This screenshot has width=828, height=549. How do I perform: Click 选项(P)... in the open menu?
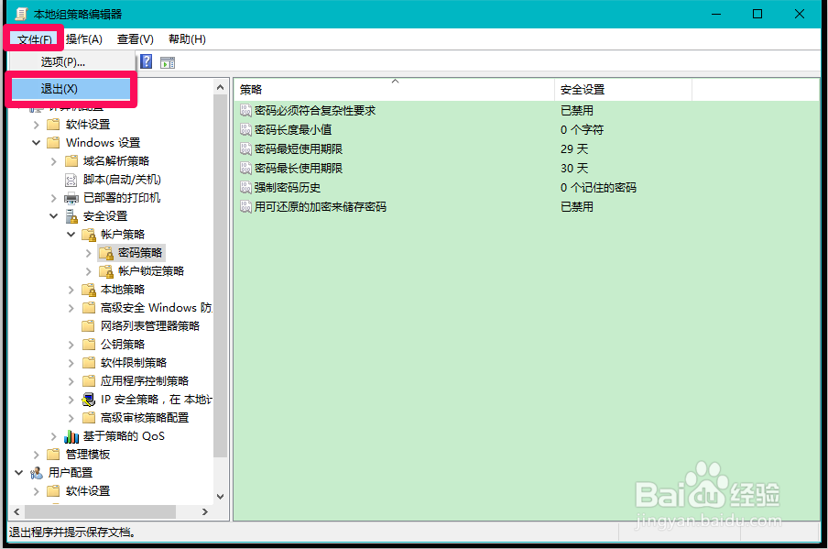(63, 60)
